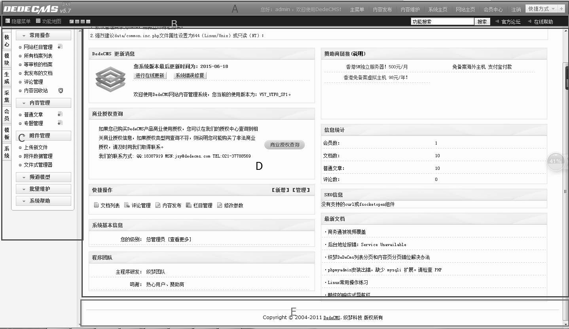Expand the 频道模型 section
Viewport: 569px width, 329px height.
tap(44, 177)
